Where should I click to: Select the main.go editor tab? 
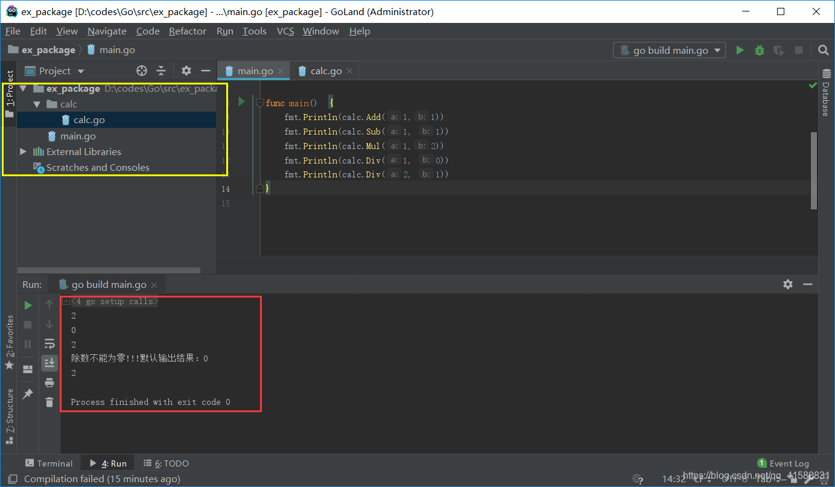pyautogui.click(x=254, y=71)
